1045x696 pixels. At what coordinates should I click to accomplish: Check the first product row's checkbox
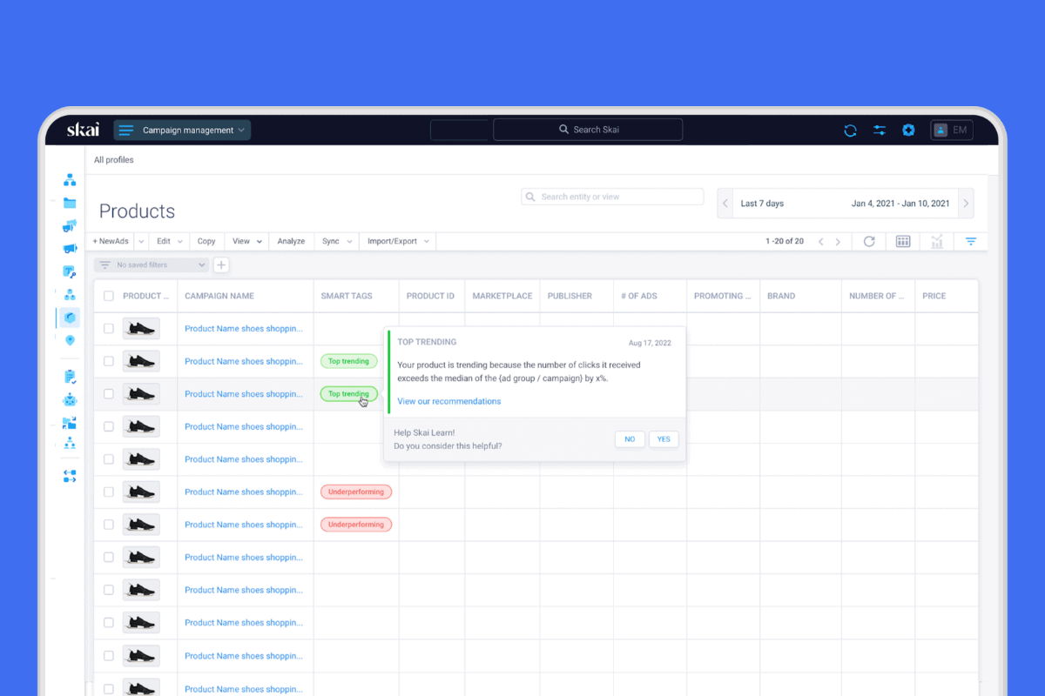[x=108, y=328]
